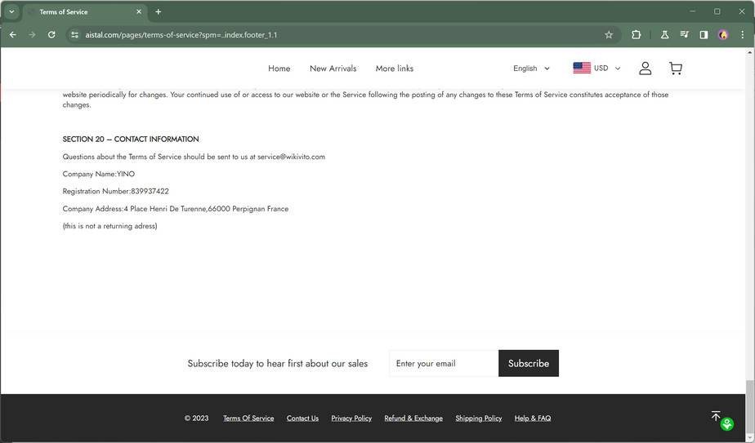
Task: Go to the Home page
Action: (279, 69)
